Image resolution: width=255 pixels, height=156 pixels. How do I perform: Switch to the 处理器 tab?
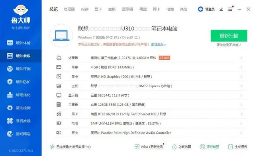(x=69, y=9)
